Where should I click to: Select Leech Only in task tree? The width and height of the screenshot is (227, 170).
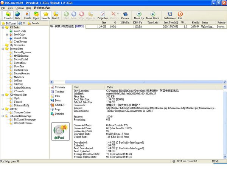20,31
